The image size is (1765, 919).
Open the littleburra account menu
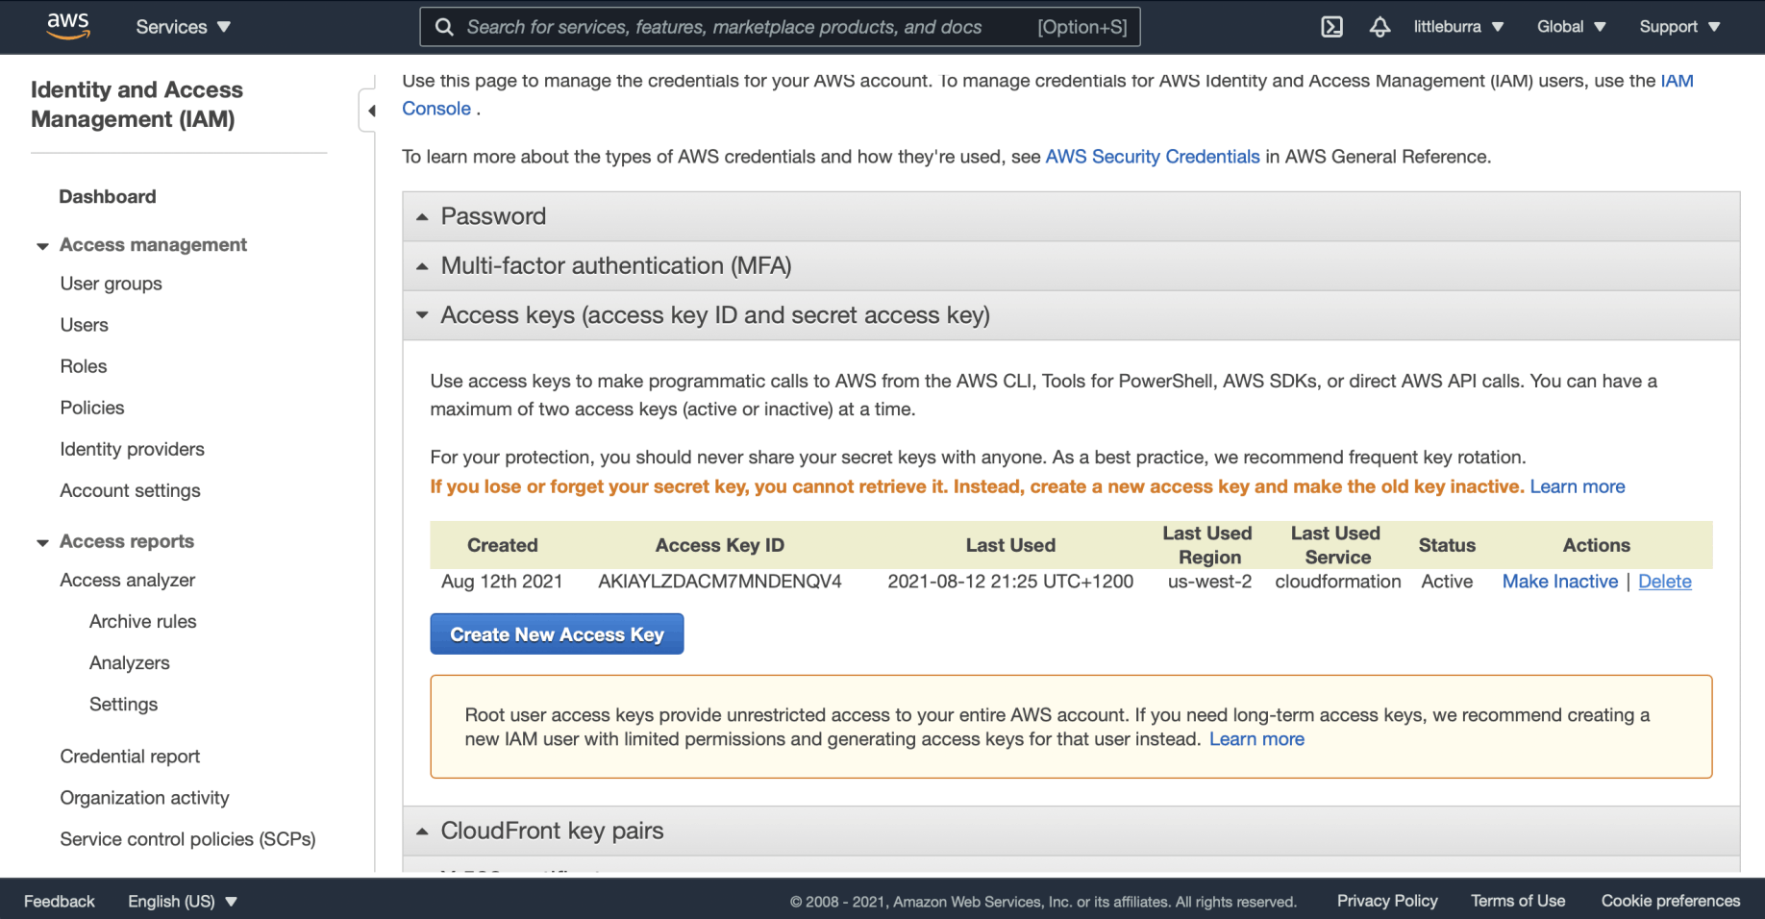point(1457,27)
